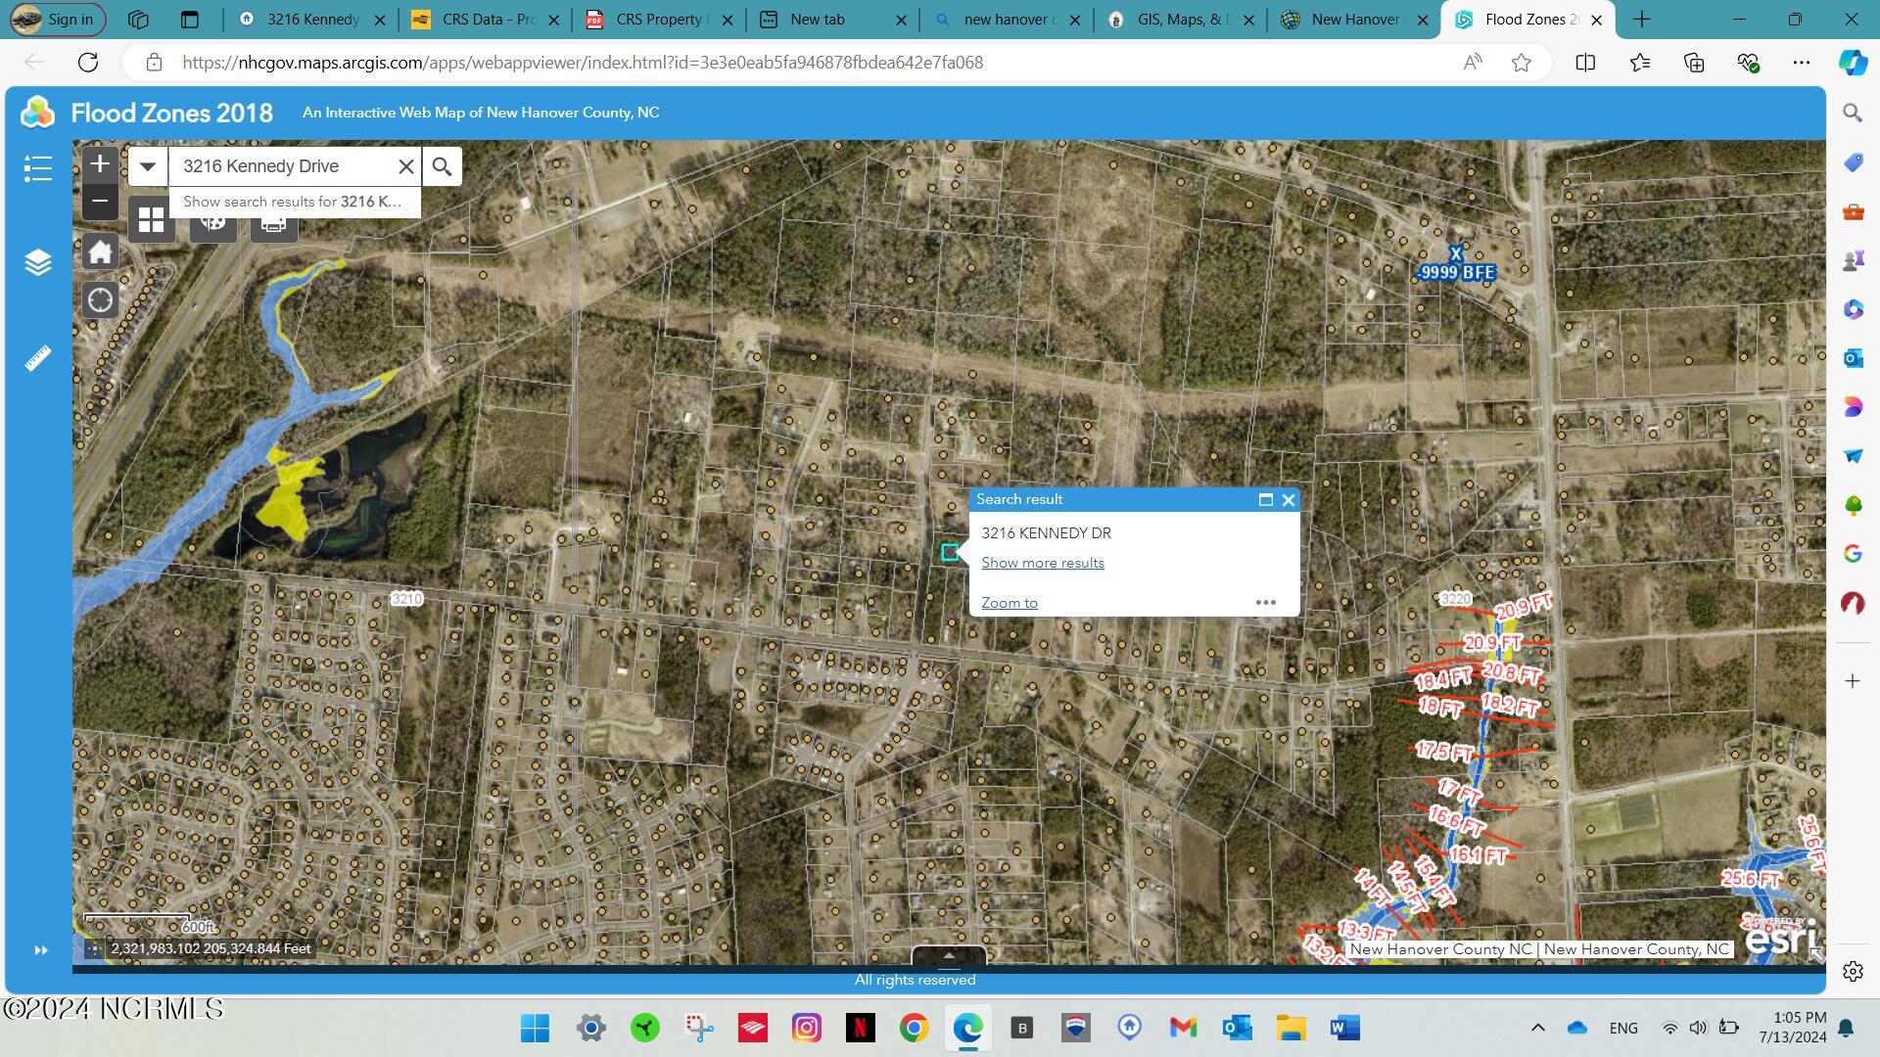Open the Print widget
This screenshot has width=1880, height=1057.
pos(273,227)
